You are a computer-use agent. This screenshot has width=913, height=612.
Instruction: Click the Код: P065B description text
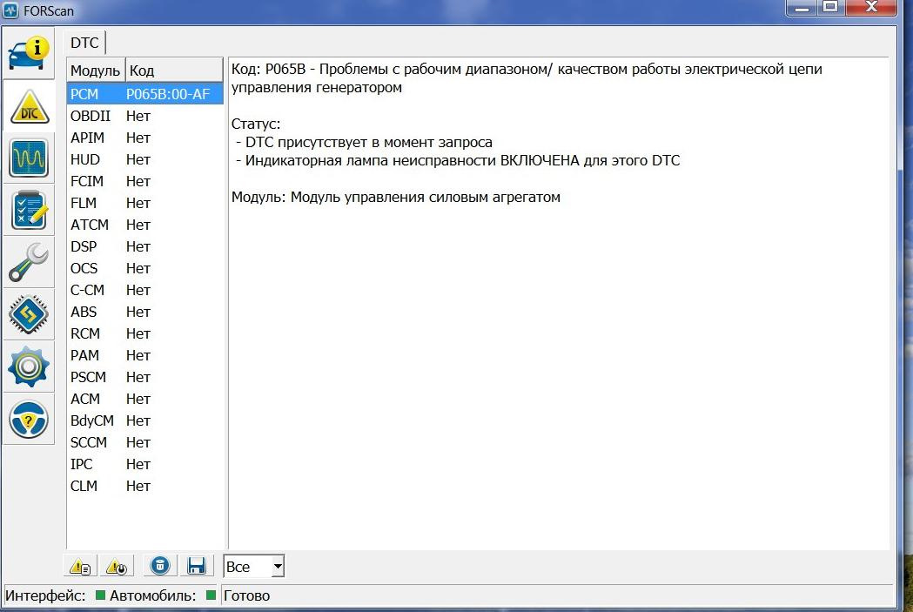pos(527,78)
